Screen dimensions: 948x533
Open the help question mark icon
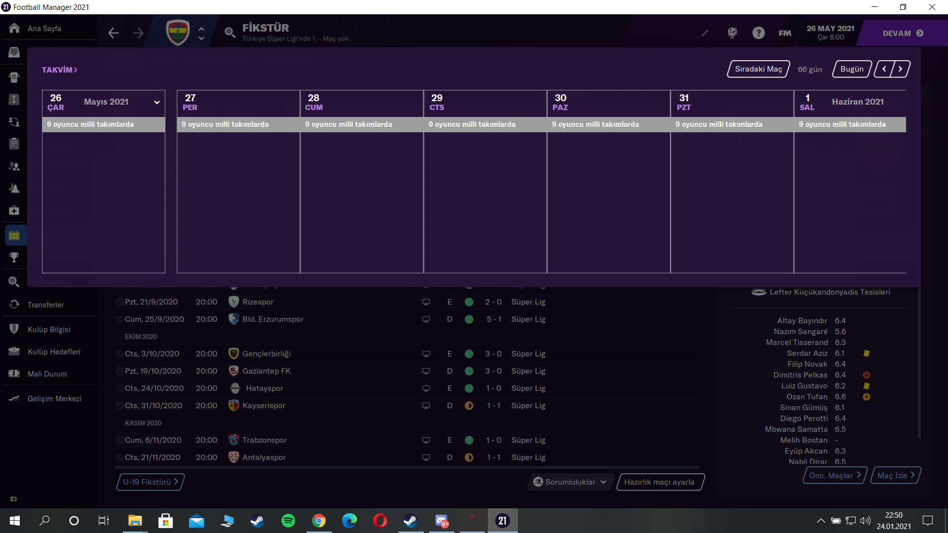(x=758, y=33)
